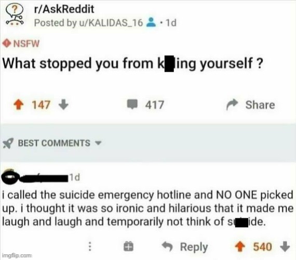Viewport: 296px width, 260px height.
Task: Click the NSFW tag
Action: pyautogui.click(x=21, y=44)
